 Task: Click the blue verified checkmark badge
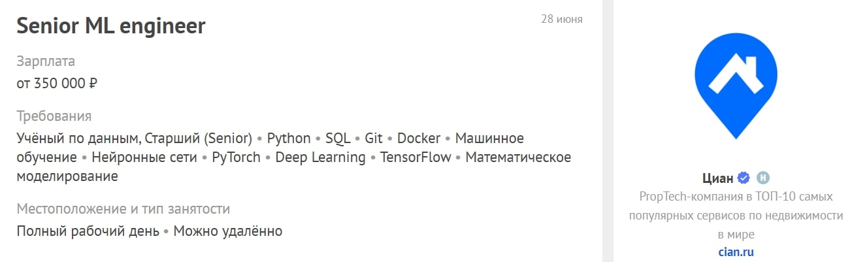click(743, 178)
